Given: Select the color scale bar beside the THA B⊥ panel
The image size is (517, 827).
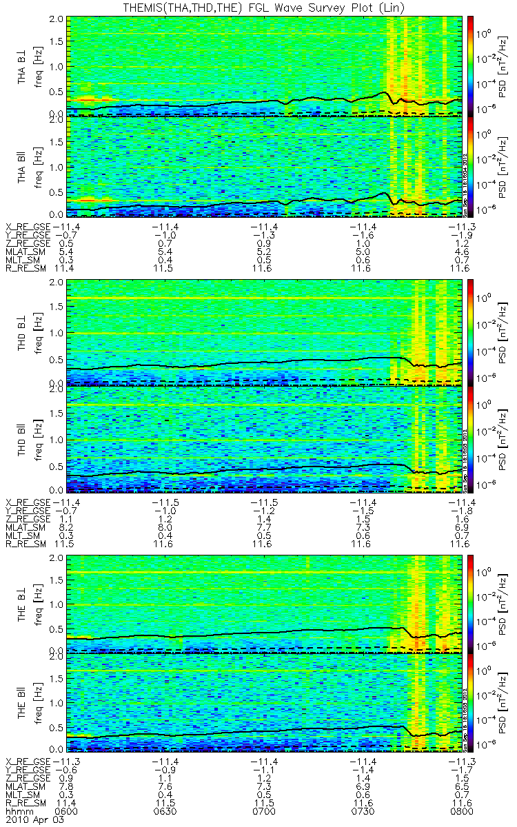Looking at the screenshot, I should click(471, 65).
